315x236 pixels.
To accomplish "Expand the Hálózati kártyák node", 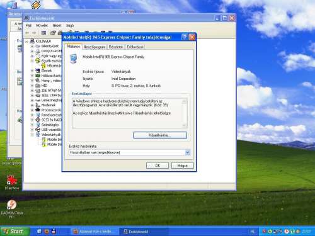I will pos(32,76).
